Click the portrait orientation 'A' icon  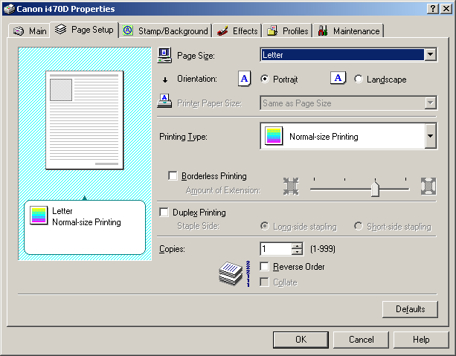click(244, 79)
